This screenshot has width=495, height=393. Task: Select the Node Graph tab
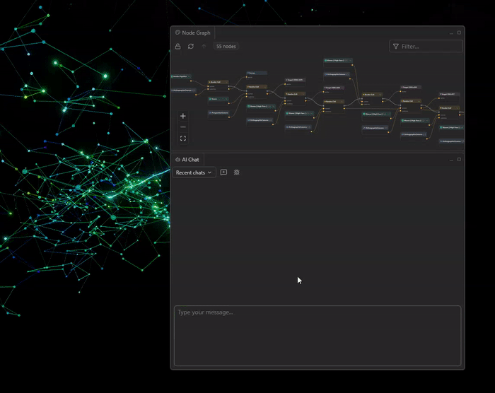pos(193,33)
